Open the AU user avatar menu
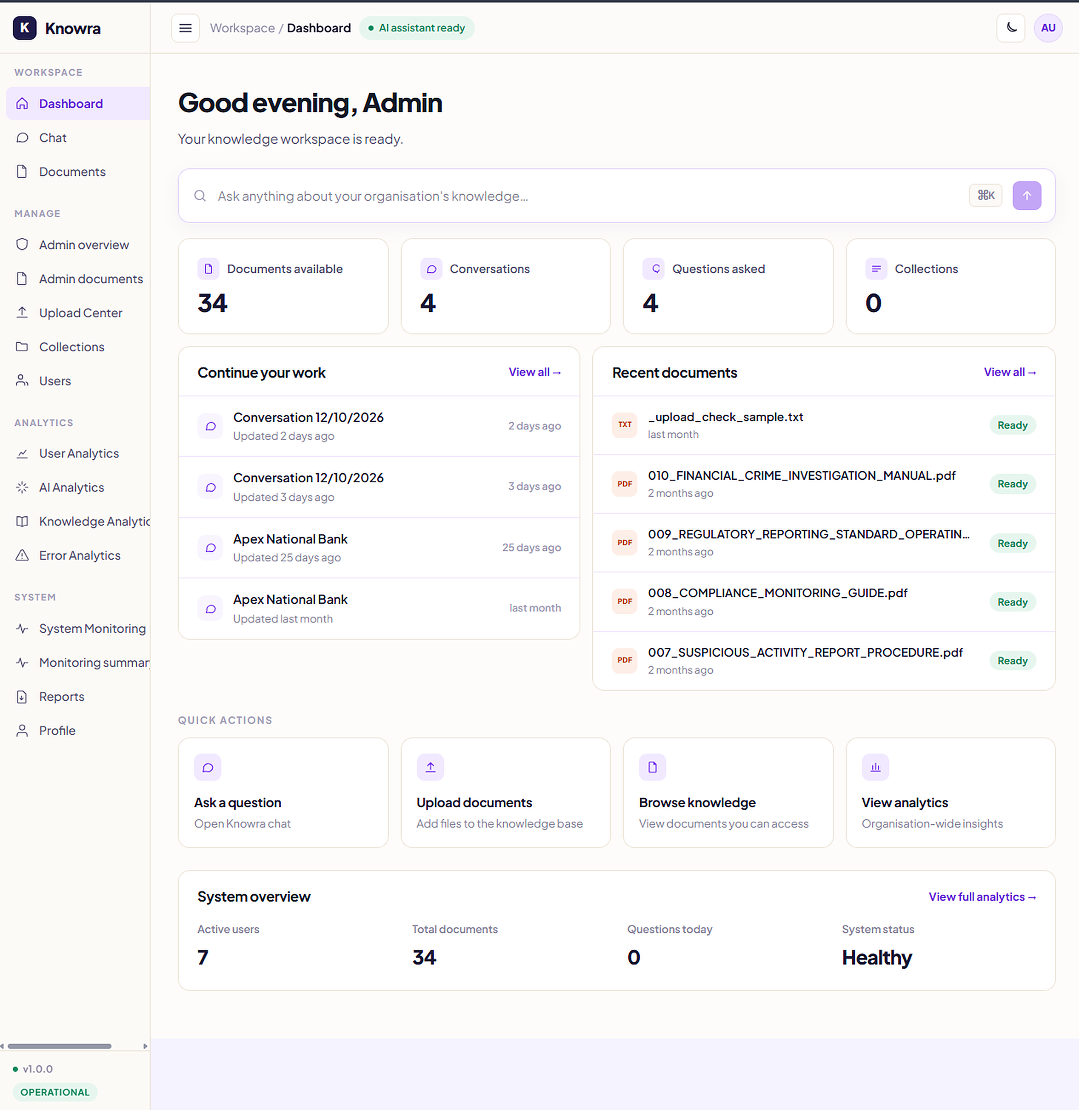This screenshot has height=1110, width=1079. point(1048,28)
